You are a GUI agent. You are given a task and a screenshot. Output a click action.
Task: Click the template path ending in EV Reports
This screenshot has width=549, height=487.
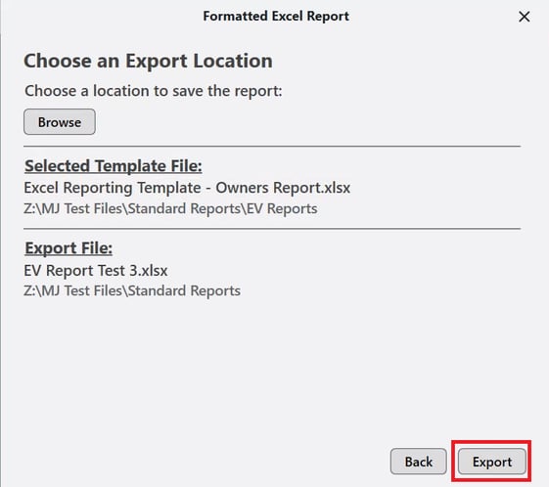click(x=170, y=208)
